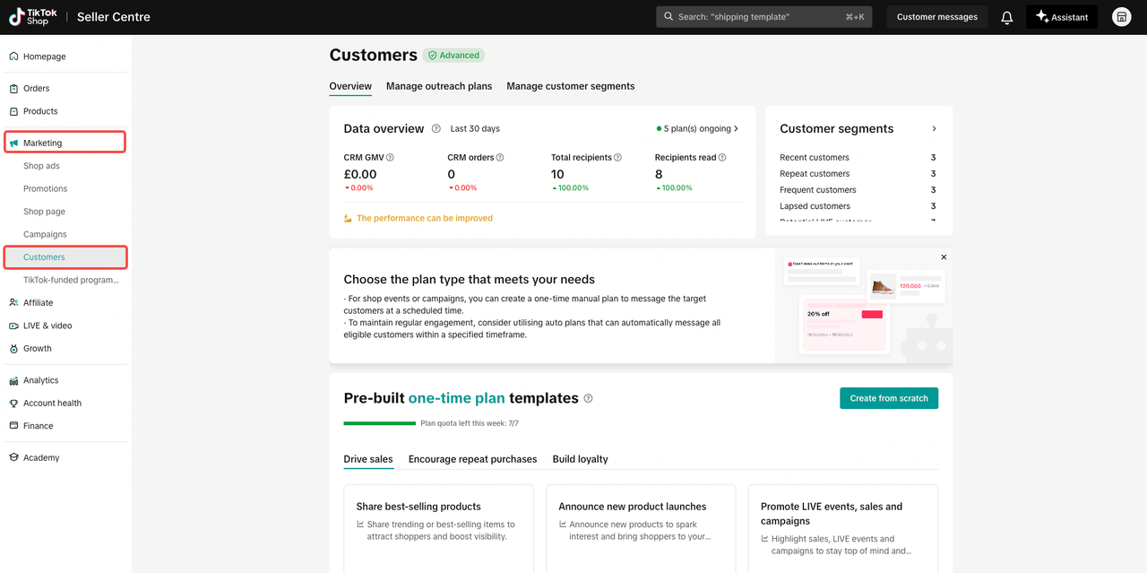Click the Analytics chart icon

point(13,380)
